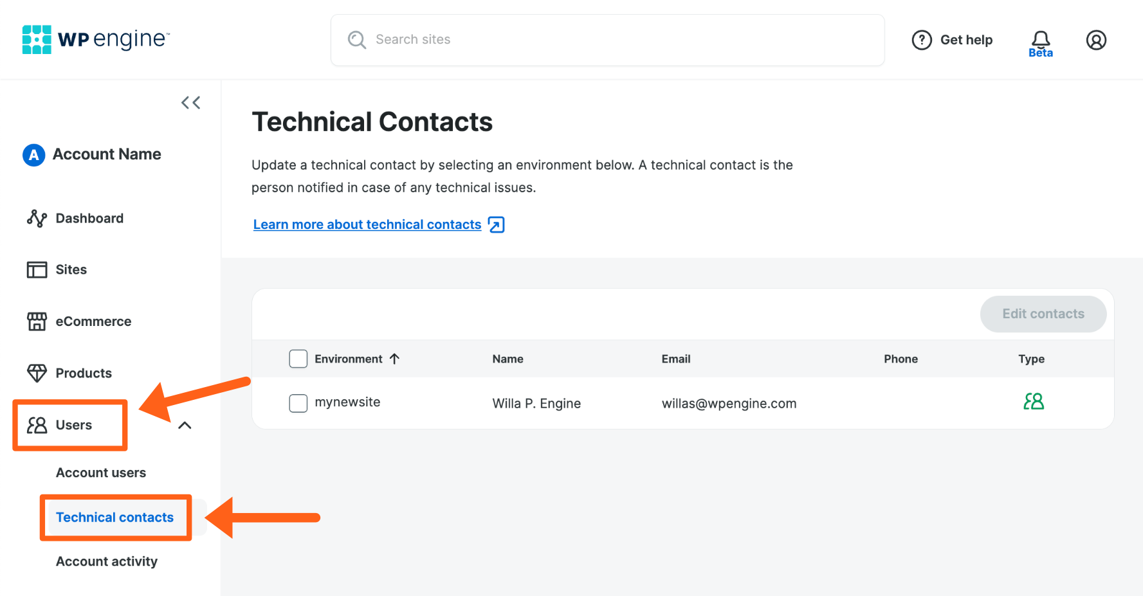Click the Products diamond icon
Screen dimensions: 1143x596
(x=37, y=372)
